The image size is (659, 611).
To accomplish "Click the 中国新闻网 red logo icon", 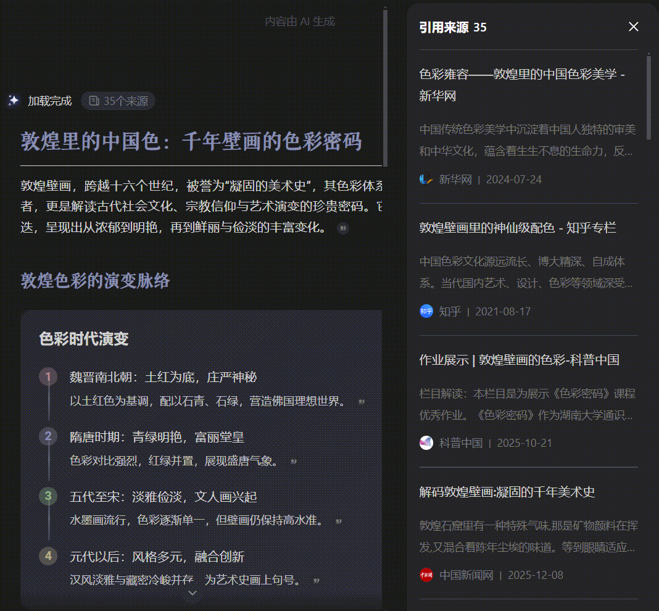I will (x=426, y=575).
